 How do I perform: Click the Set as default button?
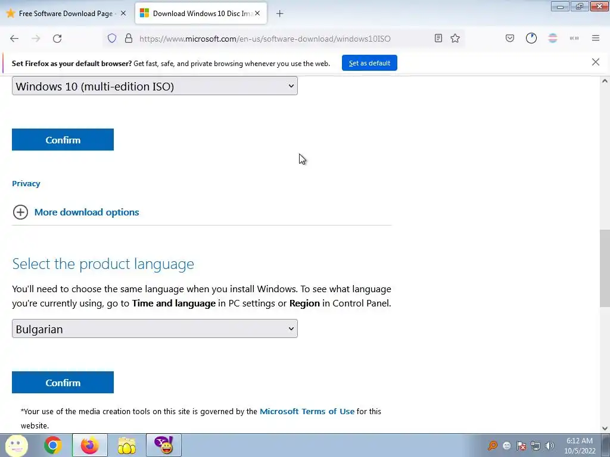(369, 63)
